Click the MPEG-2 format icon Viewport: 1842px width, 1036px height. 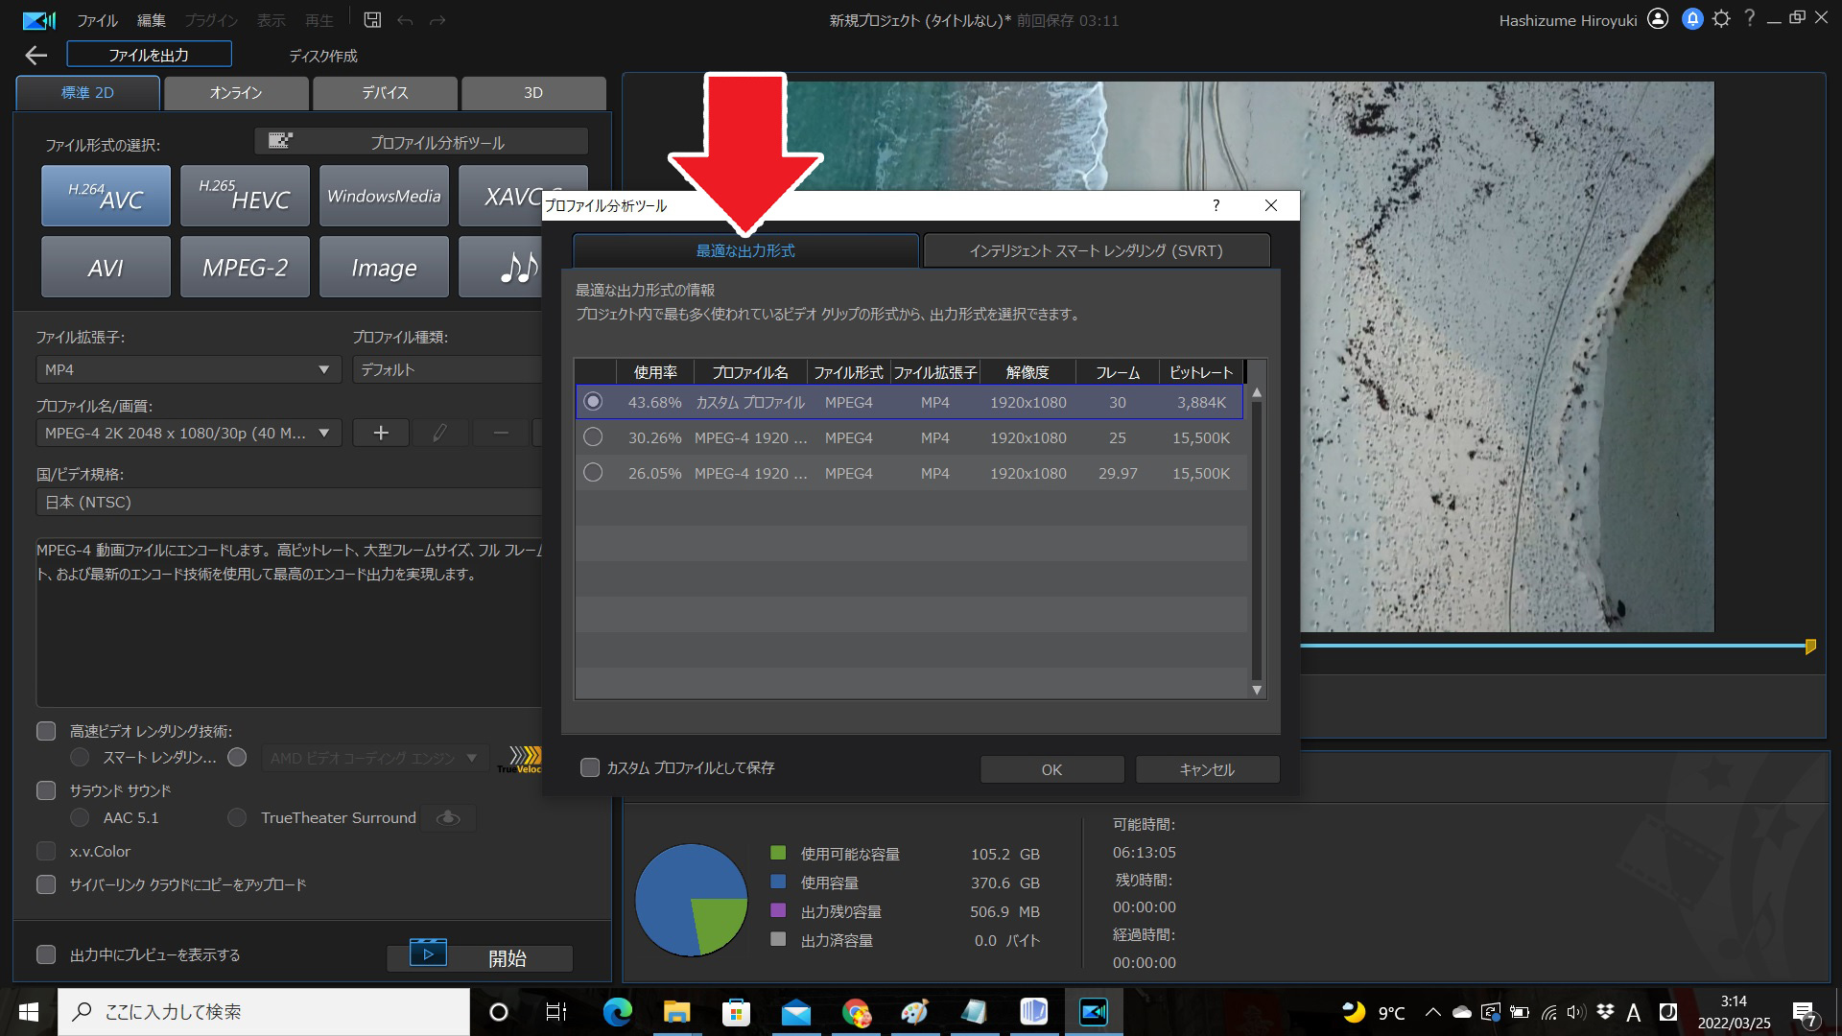click(x=243, y=266)
